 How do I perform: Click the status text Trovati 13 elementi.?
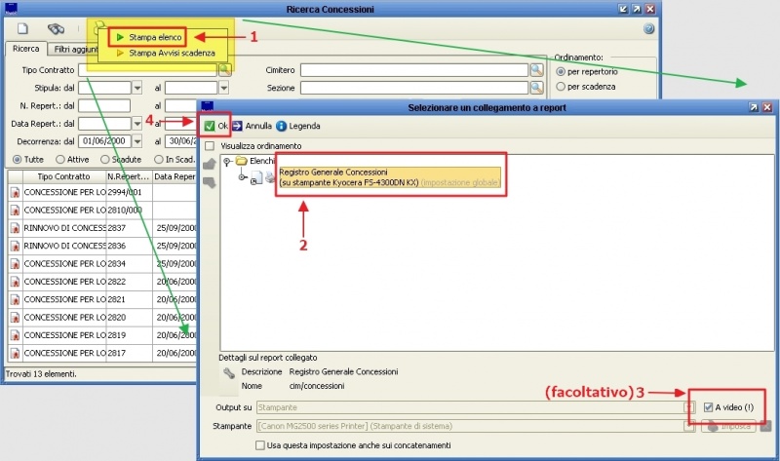click(41, 374)
